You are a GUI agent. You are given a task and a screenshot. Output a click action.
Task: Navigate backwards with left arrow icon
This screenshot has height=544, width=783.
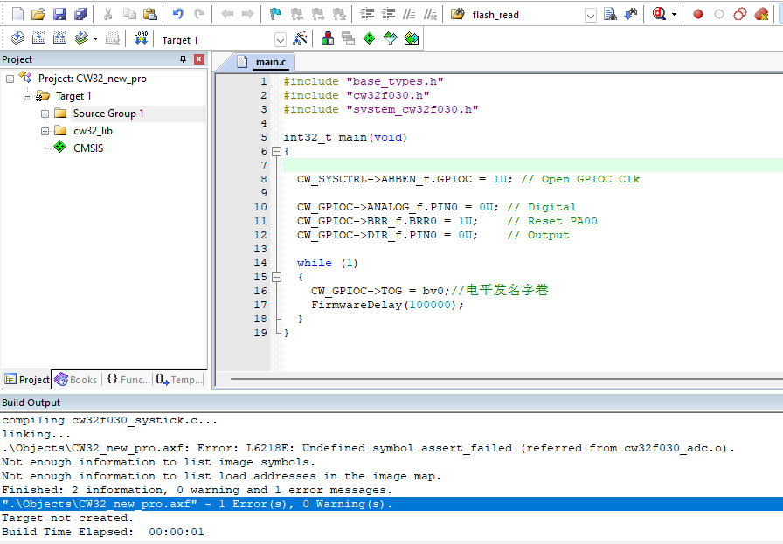click(227, 14)
